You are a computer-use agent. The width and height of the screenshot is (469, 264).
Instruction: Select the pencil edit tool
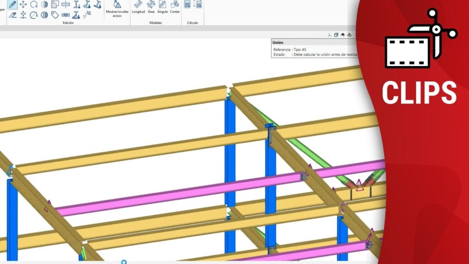tap(12, 5)
